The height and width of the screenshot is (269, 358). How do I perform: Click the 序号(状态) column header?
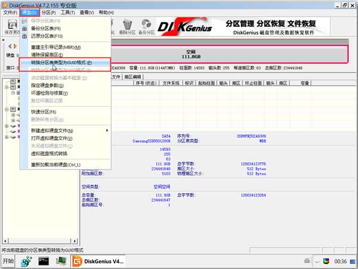click(146, 83)
